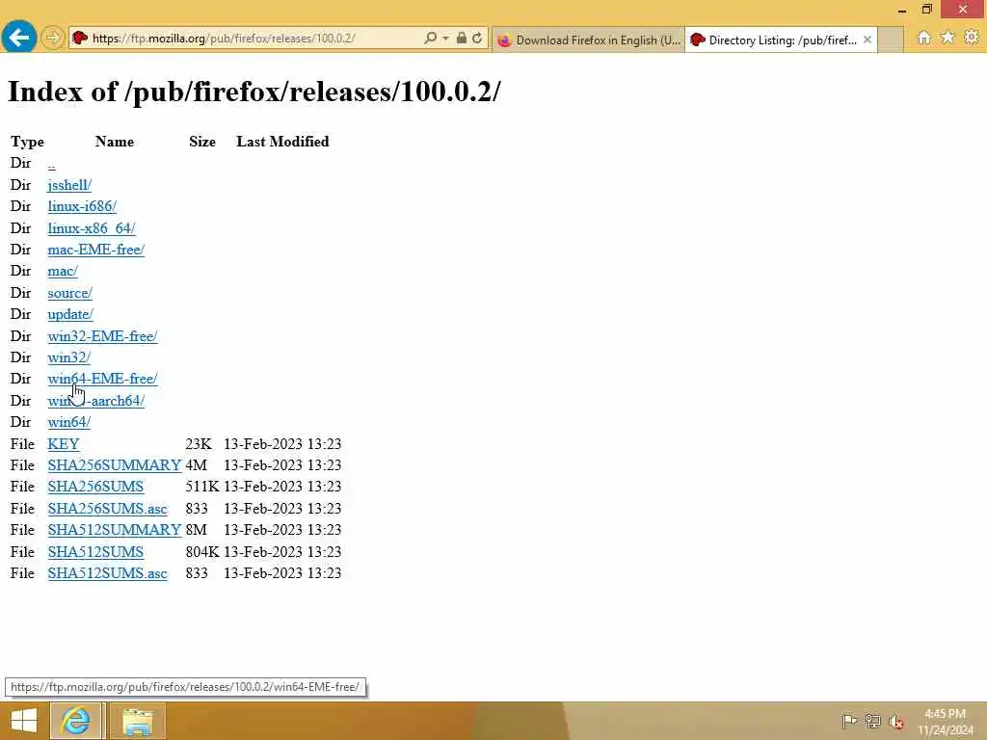Open the win32/ directory
This screenshot has height=740, width=987.
coord(69,357)
